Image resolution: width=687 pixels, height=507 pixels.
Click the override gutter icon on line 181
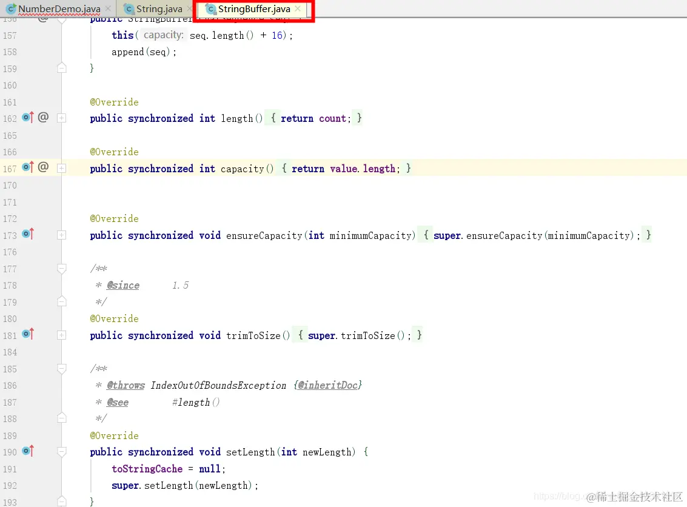[x=28, y=334]
